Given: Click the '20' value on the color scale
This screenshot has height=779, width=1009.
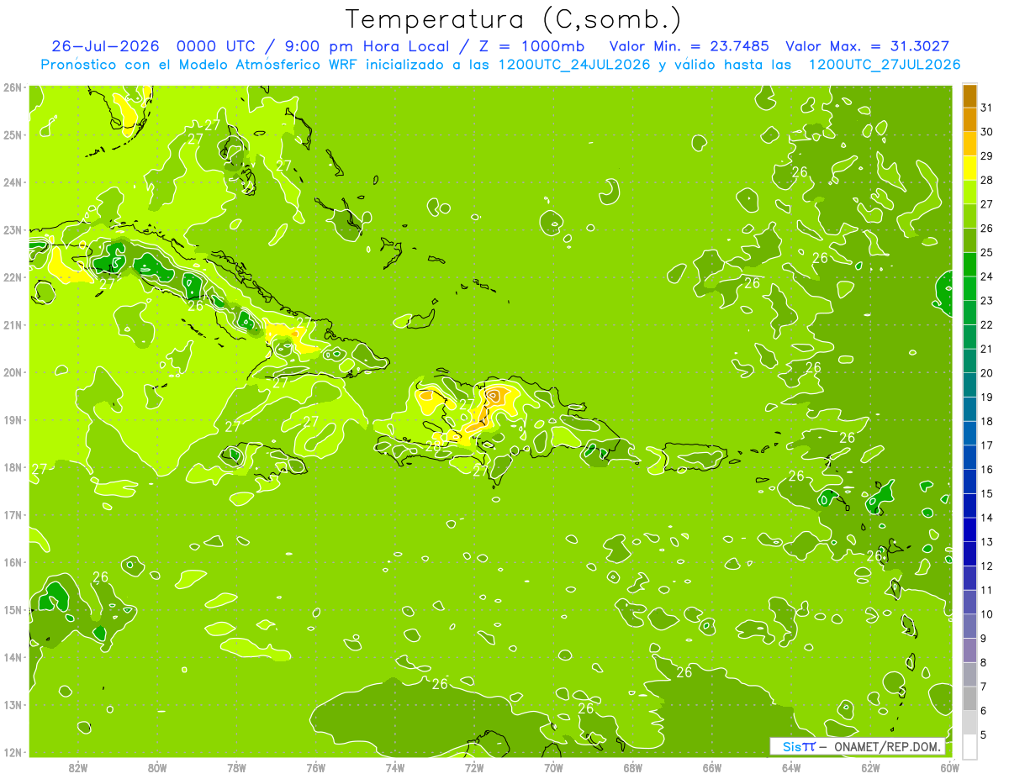Looking at the screenshot, I should point(986,373).
